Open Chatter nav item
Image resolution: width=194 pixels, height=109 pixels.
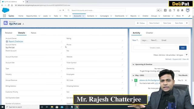pyautogui.click(x=145, y=16)
